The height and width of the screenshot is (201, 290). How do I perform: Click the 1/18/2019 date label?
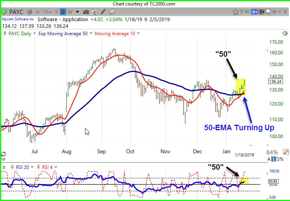point(244,155)
